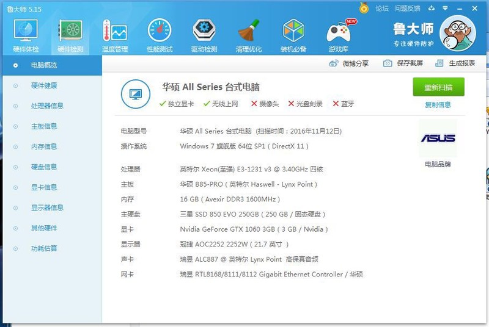The width and height of the screenshot is (489, 327).
Task: Click 摄像头 feature indicator
Action: 265,104
